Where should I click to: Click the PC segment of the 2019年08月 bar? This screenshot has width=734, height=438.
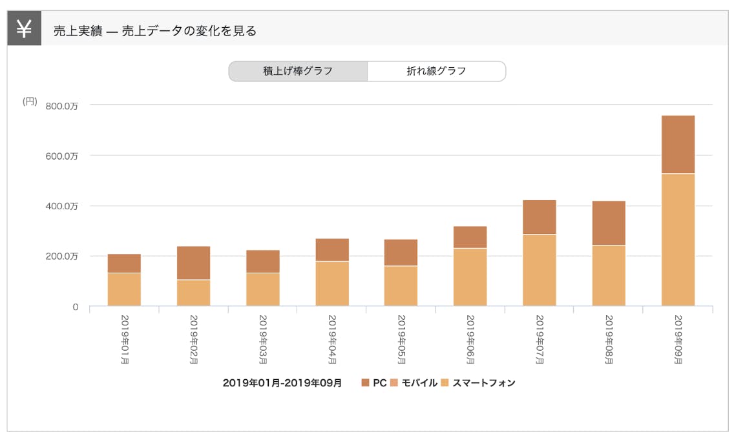pos(609,223)
